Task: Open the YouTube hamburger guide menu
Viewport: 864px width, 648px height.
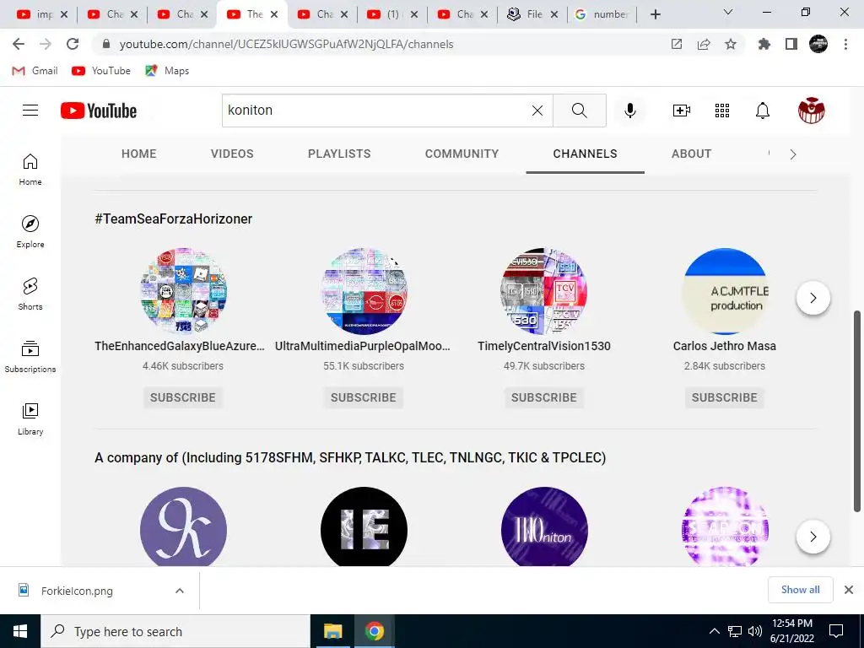Action: 30,111
